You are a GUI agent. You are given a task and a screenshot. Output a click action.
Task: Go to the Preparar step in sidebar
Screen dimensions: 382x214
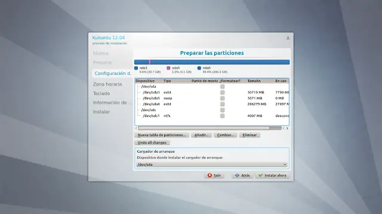click(103, 62)
